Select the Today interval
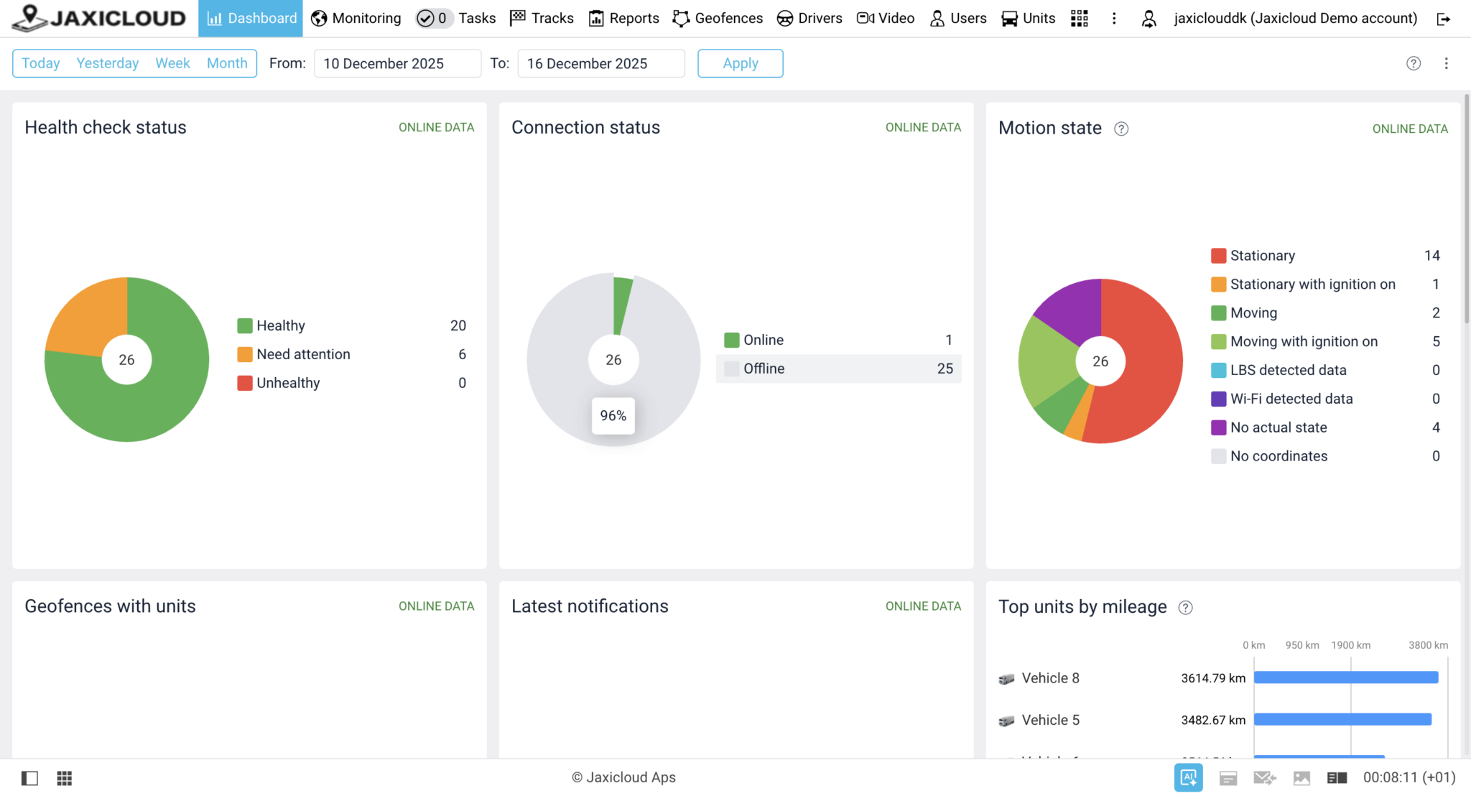 [x=41, y=63]
